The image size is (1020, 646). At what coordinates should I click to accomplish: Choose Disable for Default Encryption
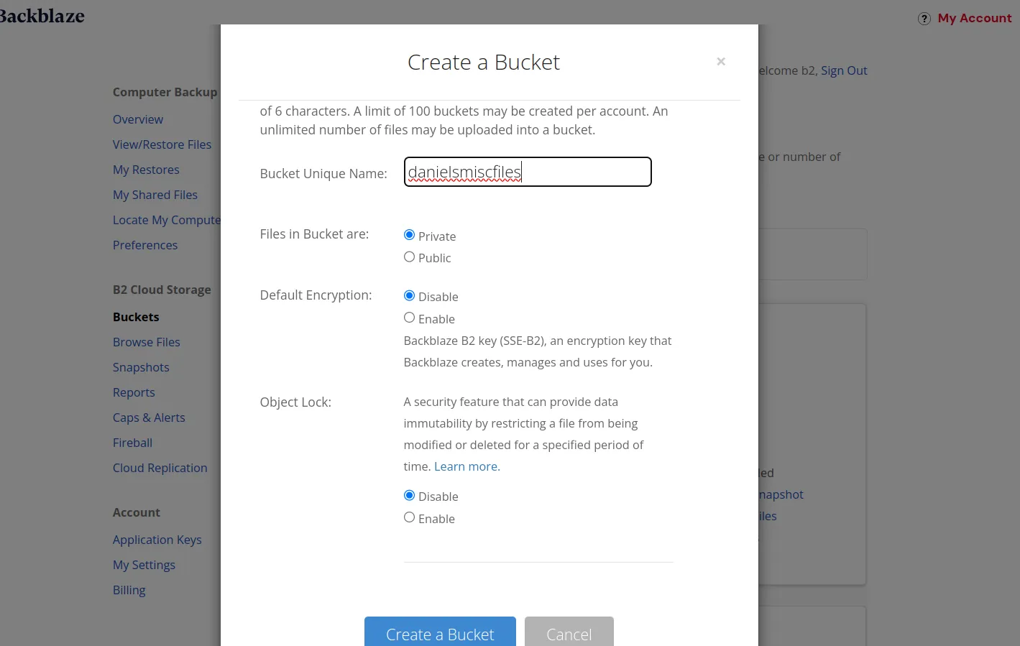pos(409,296)
